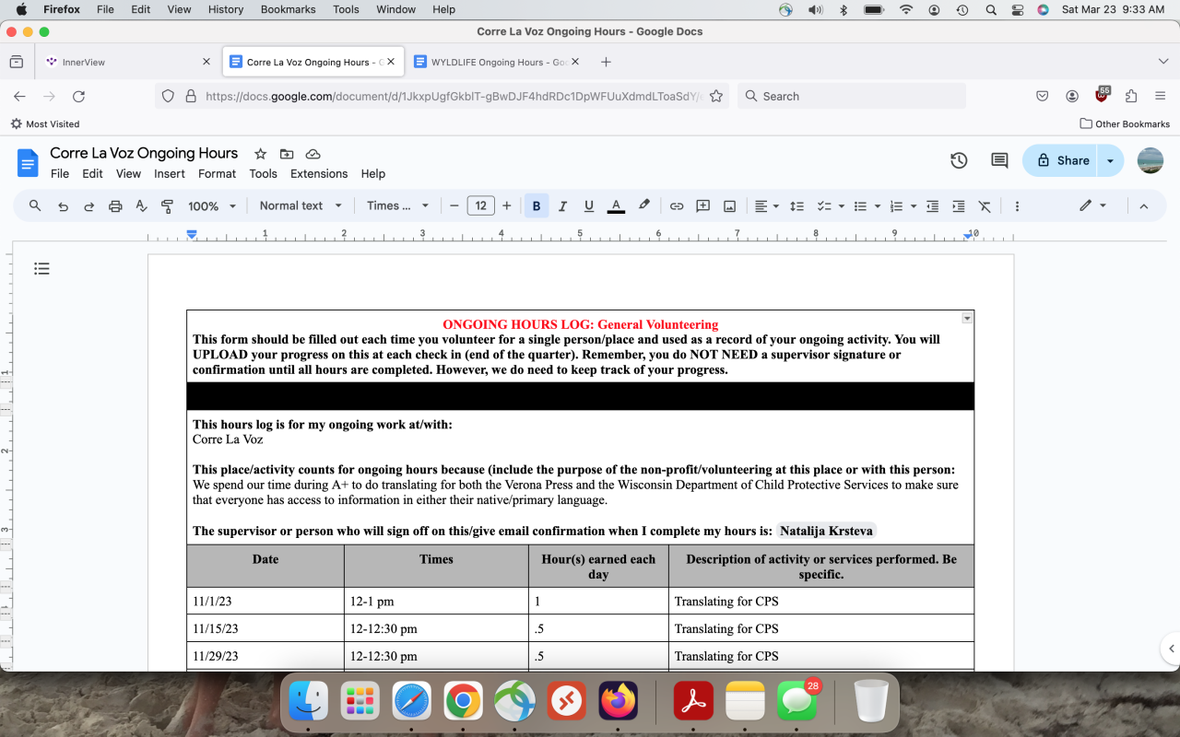Collapse the menus with the chevron
The width and height of the screenshot is (1180, 737).
pos(1144,205)
